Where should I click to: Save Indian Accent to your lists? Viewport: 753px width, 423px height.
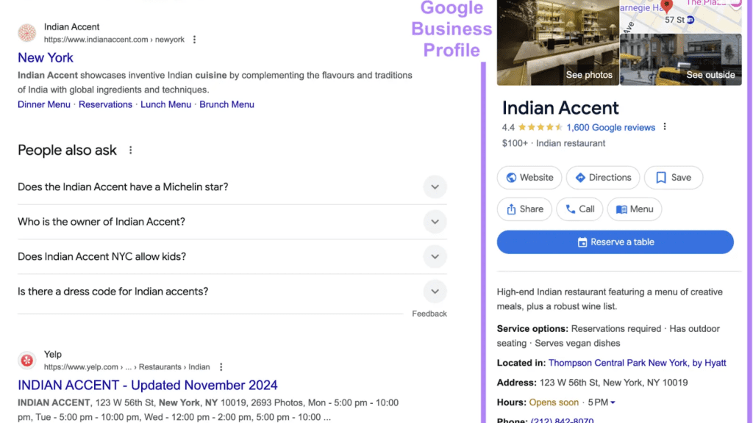click(x=673, y=178)
